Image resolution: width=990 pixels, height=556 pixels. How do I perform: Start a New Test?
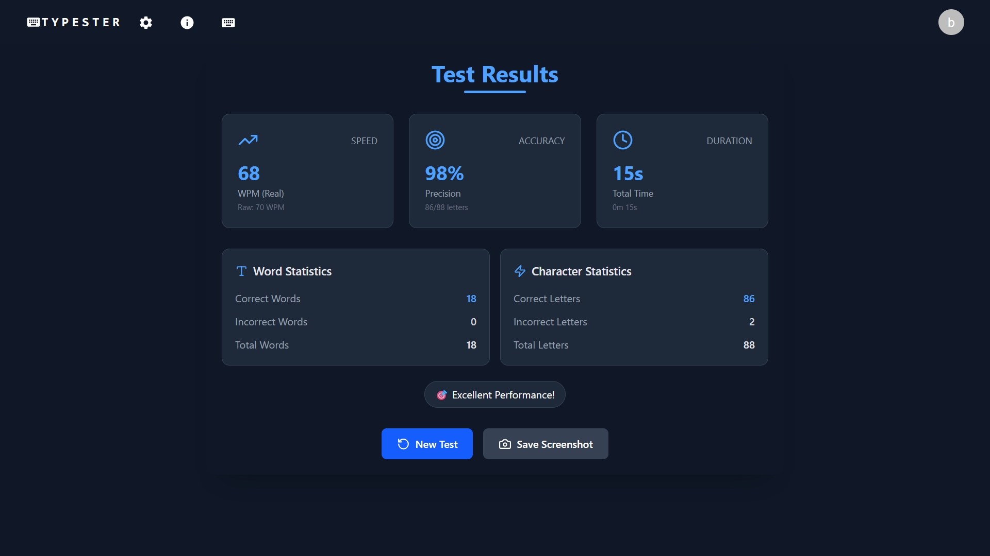point(427,444)
